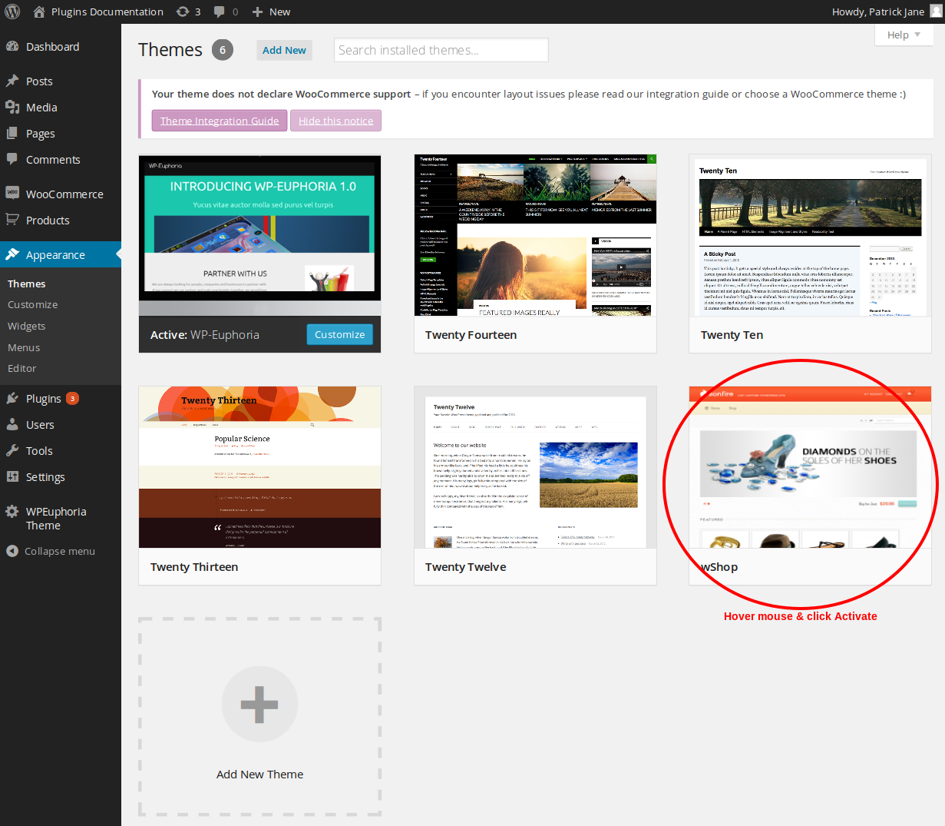Open the Media library from sidebar
Viewport: 945px width, 826px height.
coord(40,107)
